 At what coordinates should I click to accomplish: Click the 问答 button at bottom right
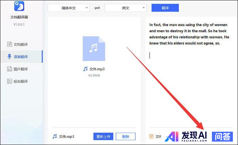pyautogui.click(x=222, y=136)
